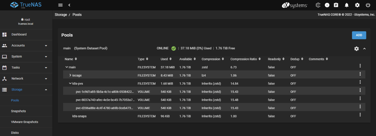Sort by the Compression Ratio column header
Image resolution: width=376 pixels, height=136 pixels.
(x=245, y=59)
